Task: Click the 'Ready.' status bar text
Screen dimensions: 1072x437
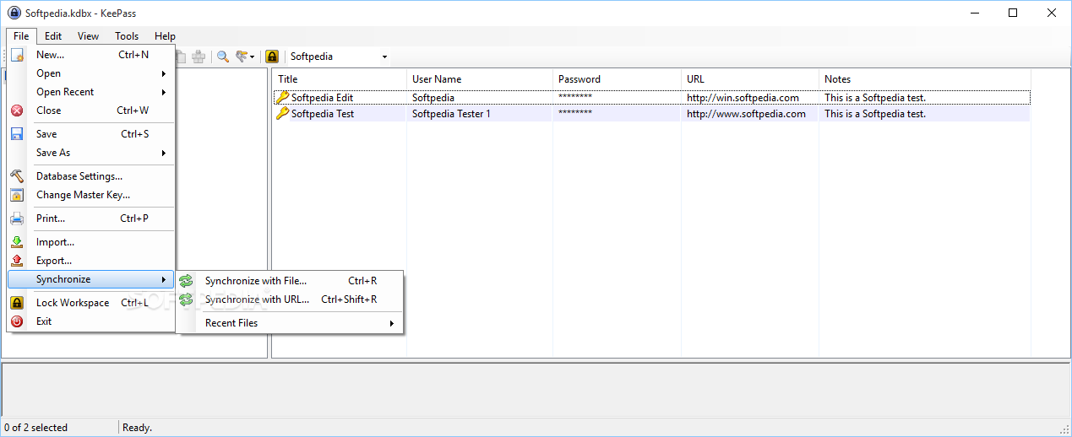Action: [137, 428]
